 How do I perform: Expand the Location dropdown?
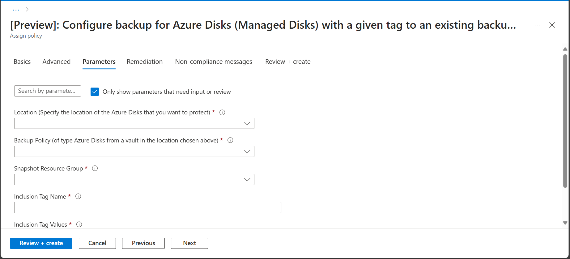[134, 123]
